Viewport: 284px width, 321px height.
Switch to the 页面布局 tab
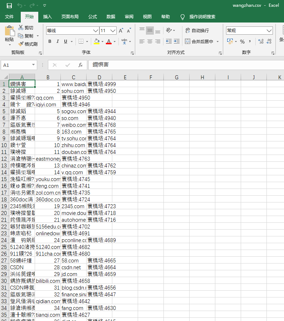pos(70,17)
